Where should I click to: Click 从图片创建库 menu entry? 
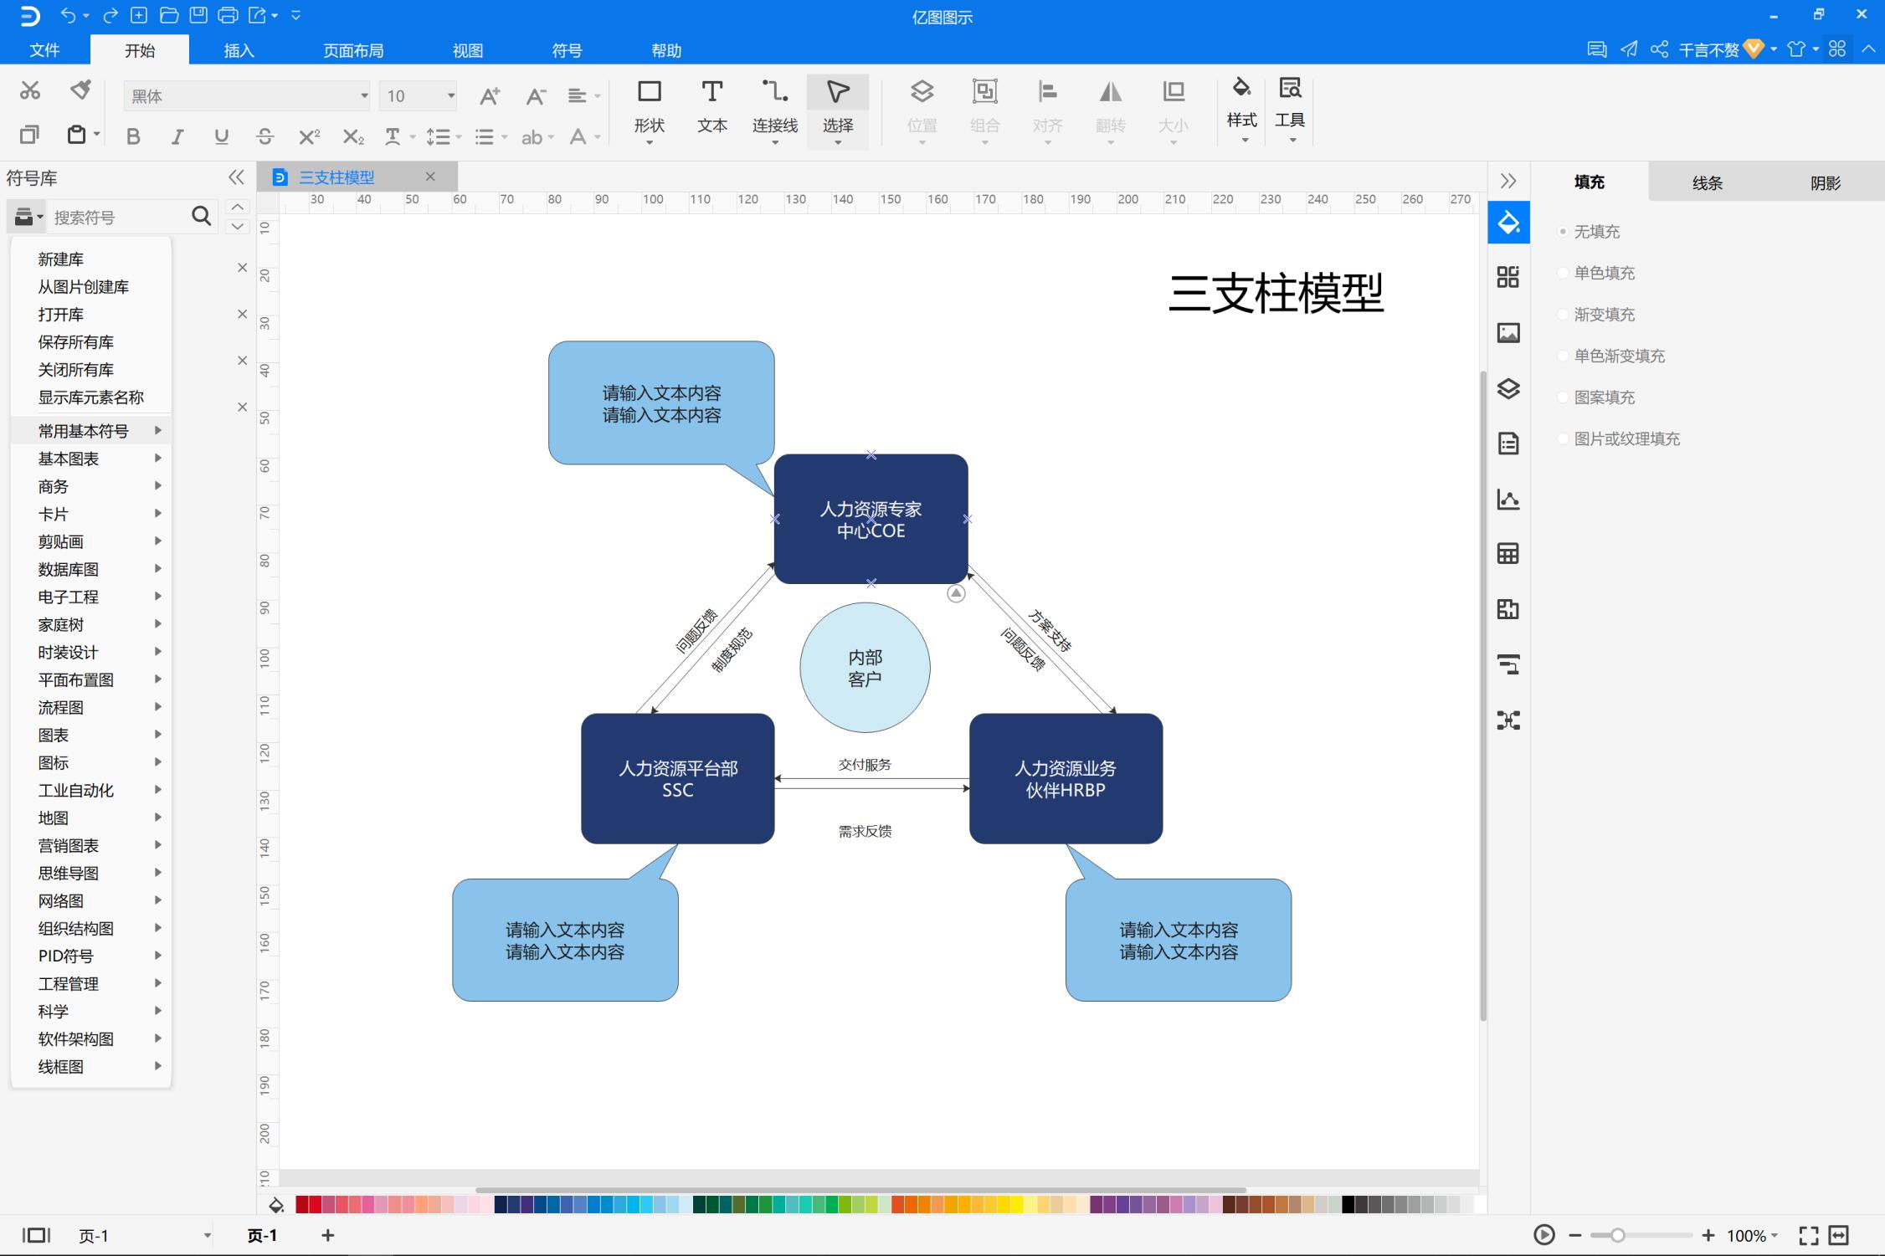pyautogui.click(x=83, y=287)
